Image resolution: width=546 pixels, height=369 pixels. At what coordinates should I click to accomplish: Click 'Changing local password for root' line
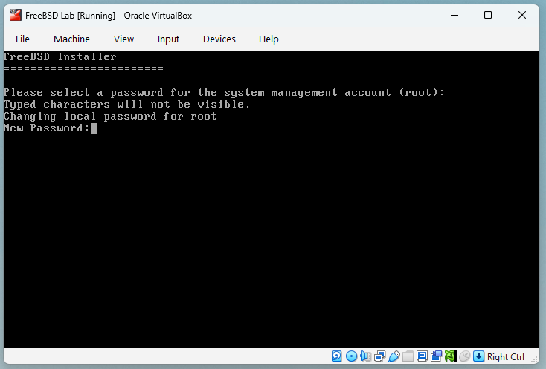pos(110,117)
